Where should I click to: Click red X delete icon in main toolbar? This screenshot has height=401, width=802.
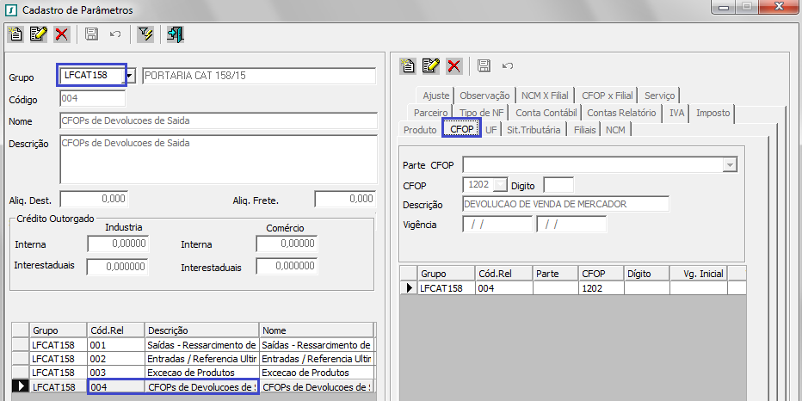61,34
